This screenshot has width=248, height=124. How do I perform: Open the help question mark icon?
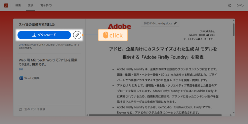[230, 6]
